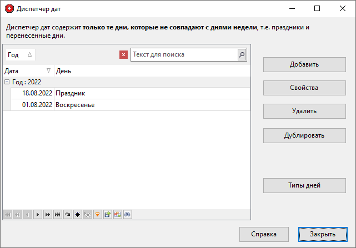Image resolution: width=356 pixels, height=248 pixels.
Task: Open the column grid settings icon
Action: (x=117, y=214)
